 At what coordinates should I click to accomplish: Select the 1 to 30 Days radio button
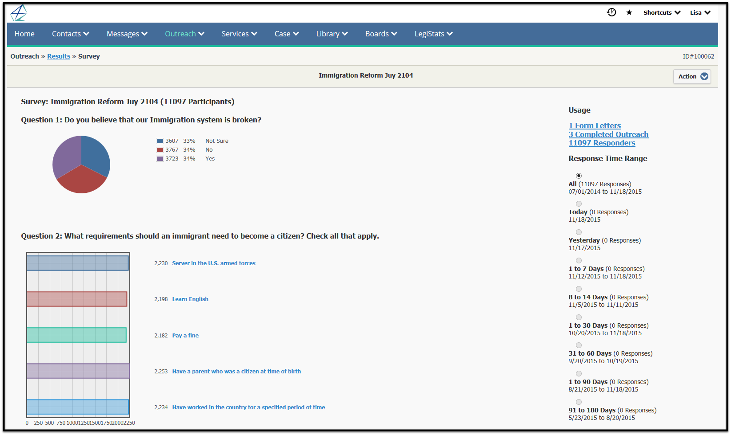[x=579, y=317]
